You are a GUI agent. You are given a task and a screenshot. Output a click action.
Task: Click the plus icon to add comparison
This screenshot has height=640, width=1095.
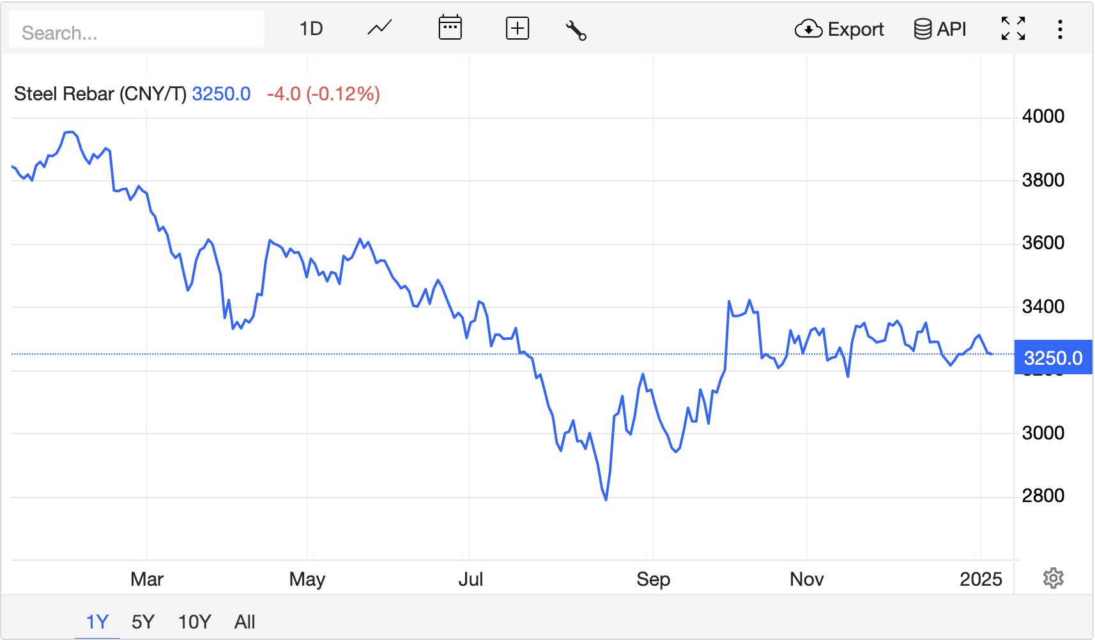click(x=517, y=29)
